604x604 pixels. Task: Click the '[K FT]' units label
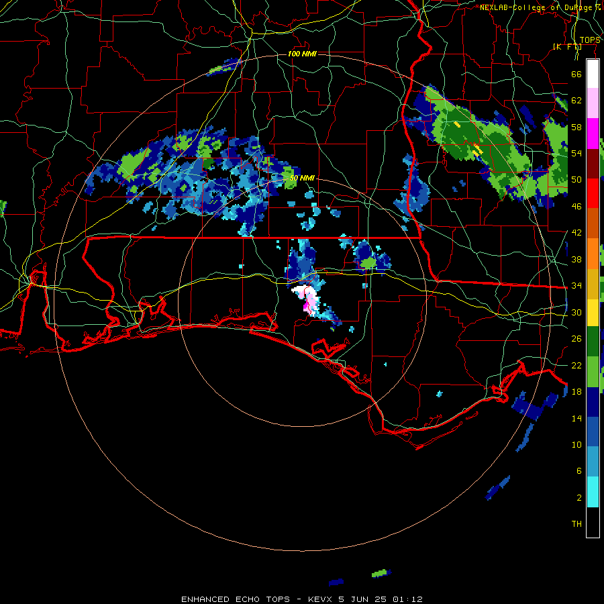567,46
